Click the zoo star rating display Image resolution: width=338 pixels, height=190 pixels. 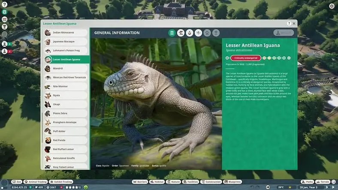pos(73,187)
